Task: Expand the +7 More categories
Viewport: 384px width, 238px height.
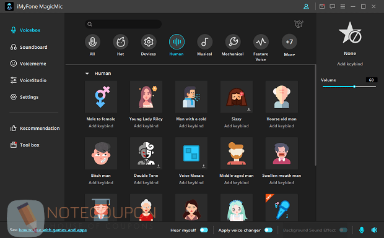Action: (x=289, y=42)
